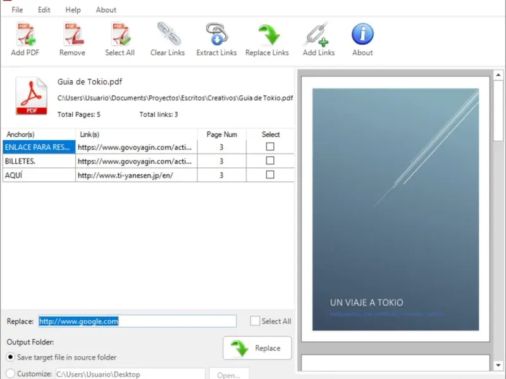
Task: Open the Edit menu
Action: (44, 10)
